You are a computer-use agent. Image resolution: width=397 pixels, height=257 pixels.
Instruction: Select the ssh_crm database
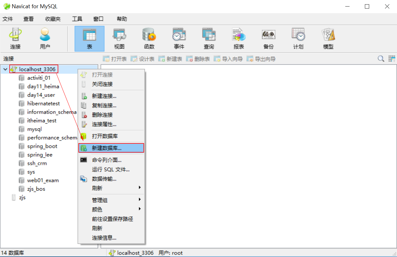point(37,163)
